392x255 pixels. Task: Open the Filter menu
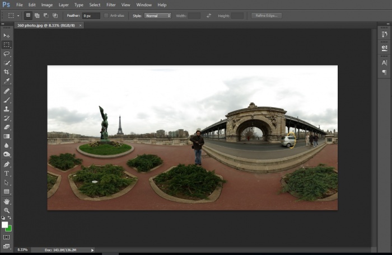[111, 5]
